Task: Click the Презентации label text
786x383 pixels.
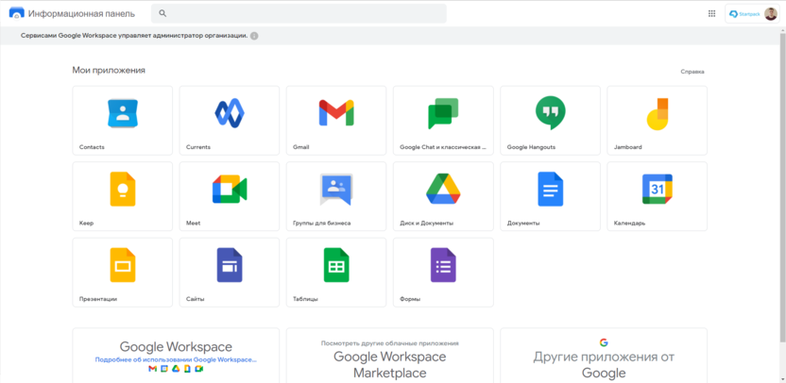Action: [97, 299]
